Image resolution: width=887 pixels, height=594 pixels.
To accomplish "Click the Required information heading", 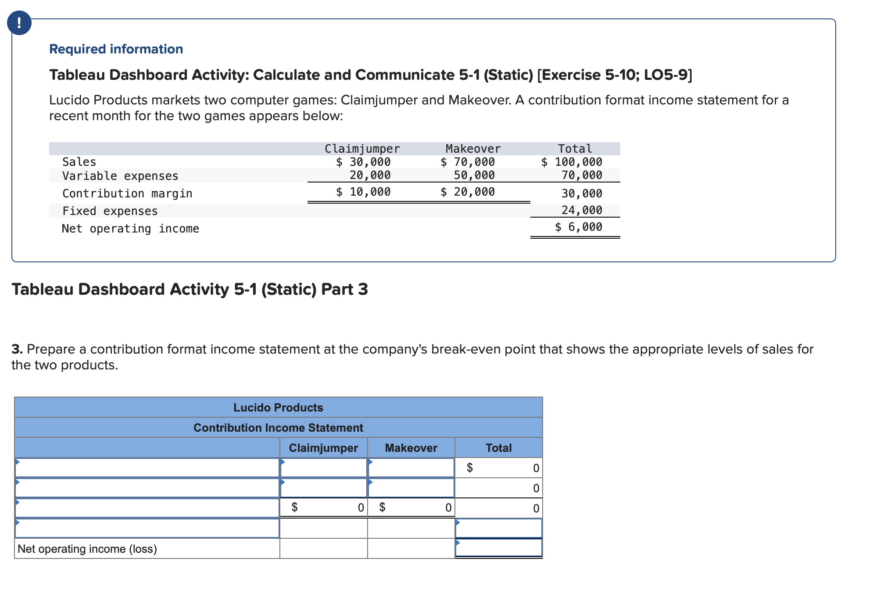I will [x=115, y=49].
